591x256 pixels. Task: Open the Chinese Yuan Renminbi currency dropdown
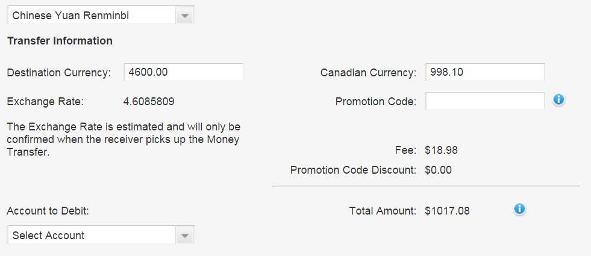[92, 14]
